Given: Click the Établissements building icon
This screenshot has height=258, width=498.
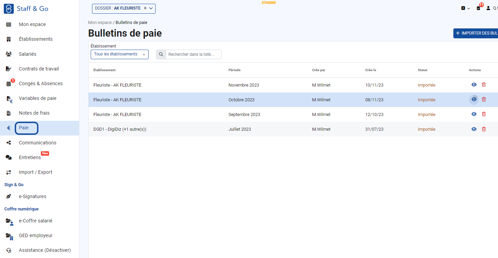Looking at the screenshot, I should (x=9, y=39).
